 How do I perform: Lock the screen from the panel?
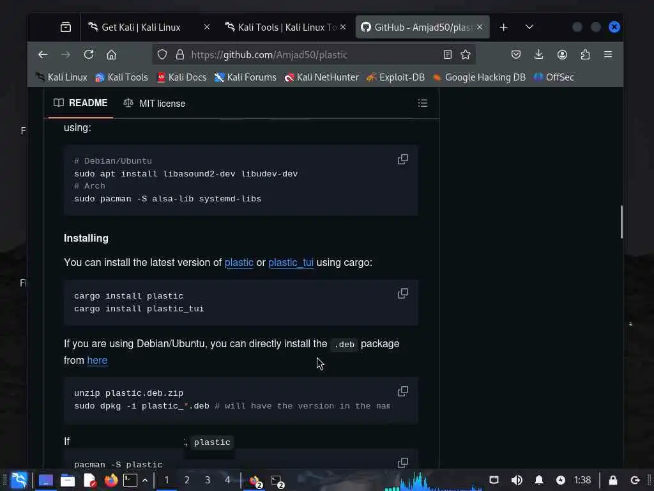point(612,480)
